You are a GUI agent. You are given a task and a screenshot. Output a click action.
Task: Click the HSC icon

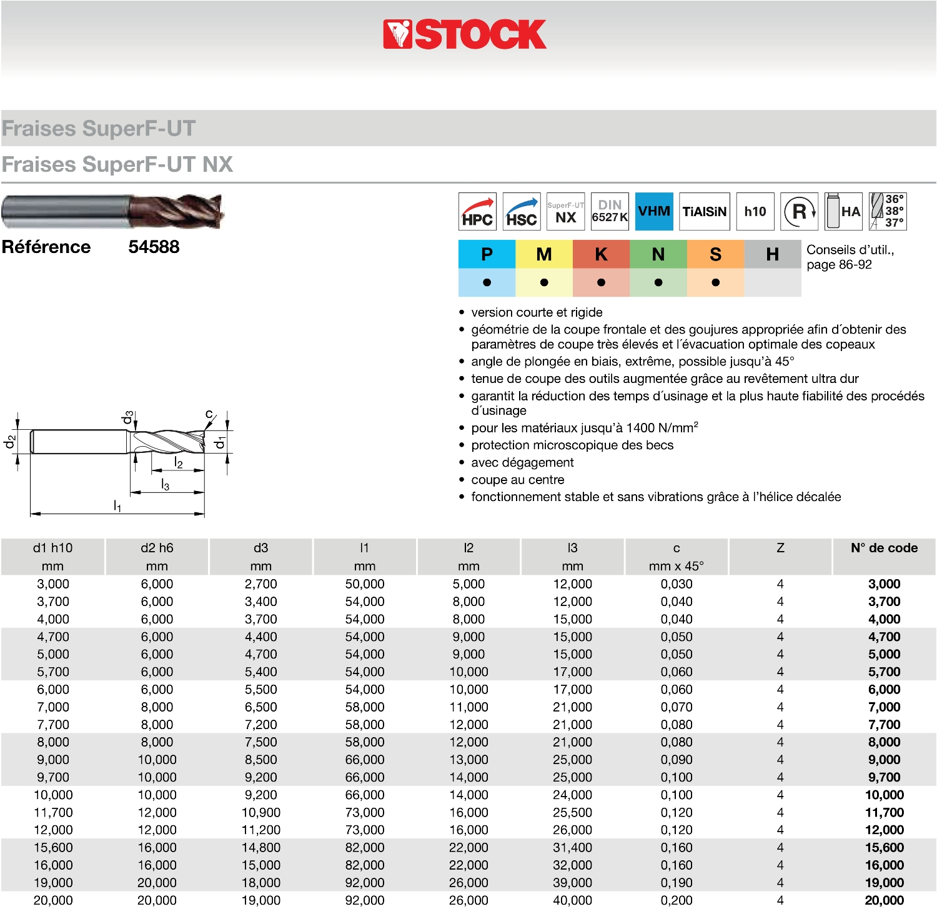click(522, 212)
